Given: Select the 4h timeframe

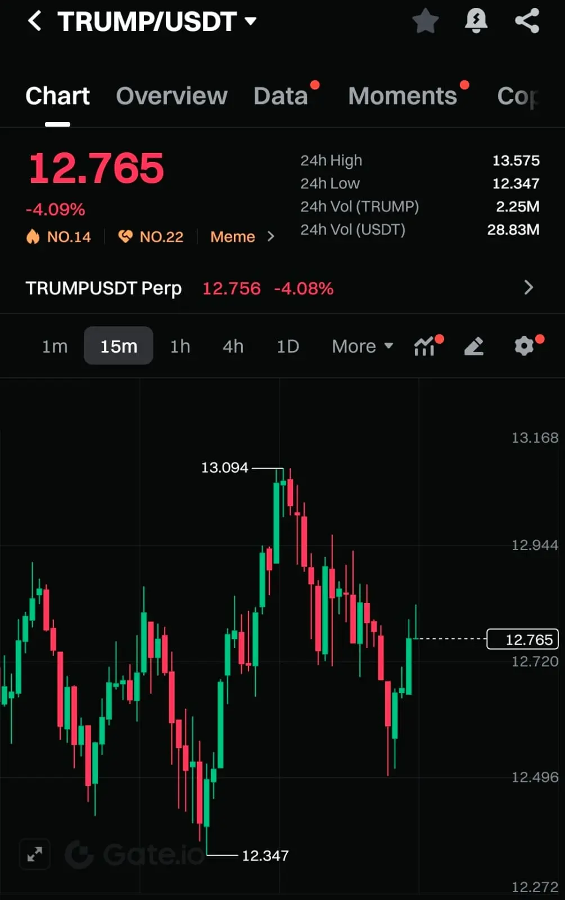Looking at the screenshot, I should 233,346.
